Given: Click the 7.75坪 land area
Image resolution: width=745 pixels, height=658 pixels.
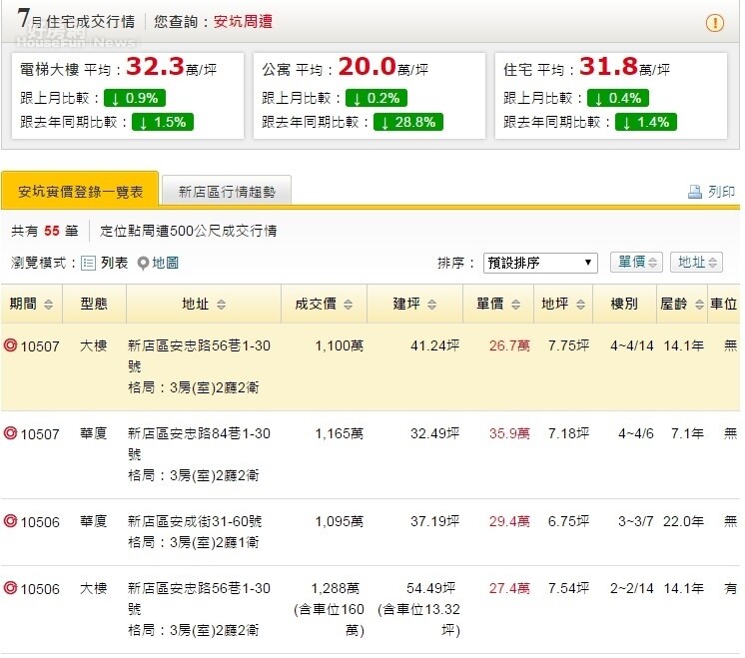Looking at the screenshot, I should [568, 345].
